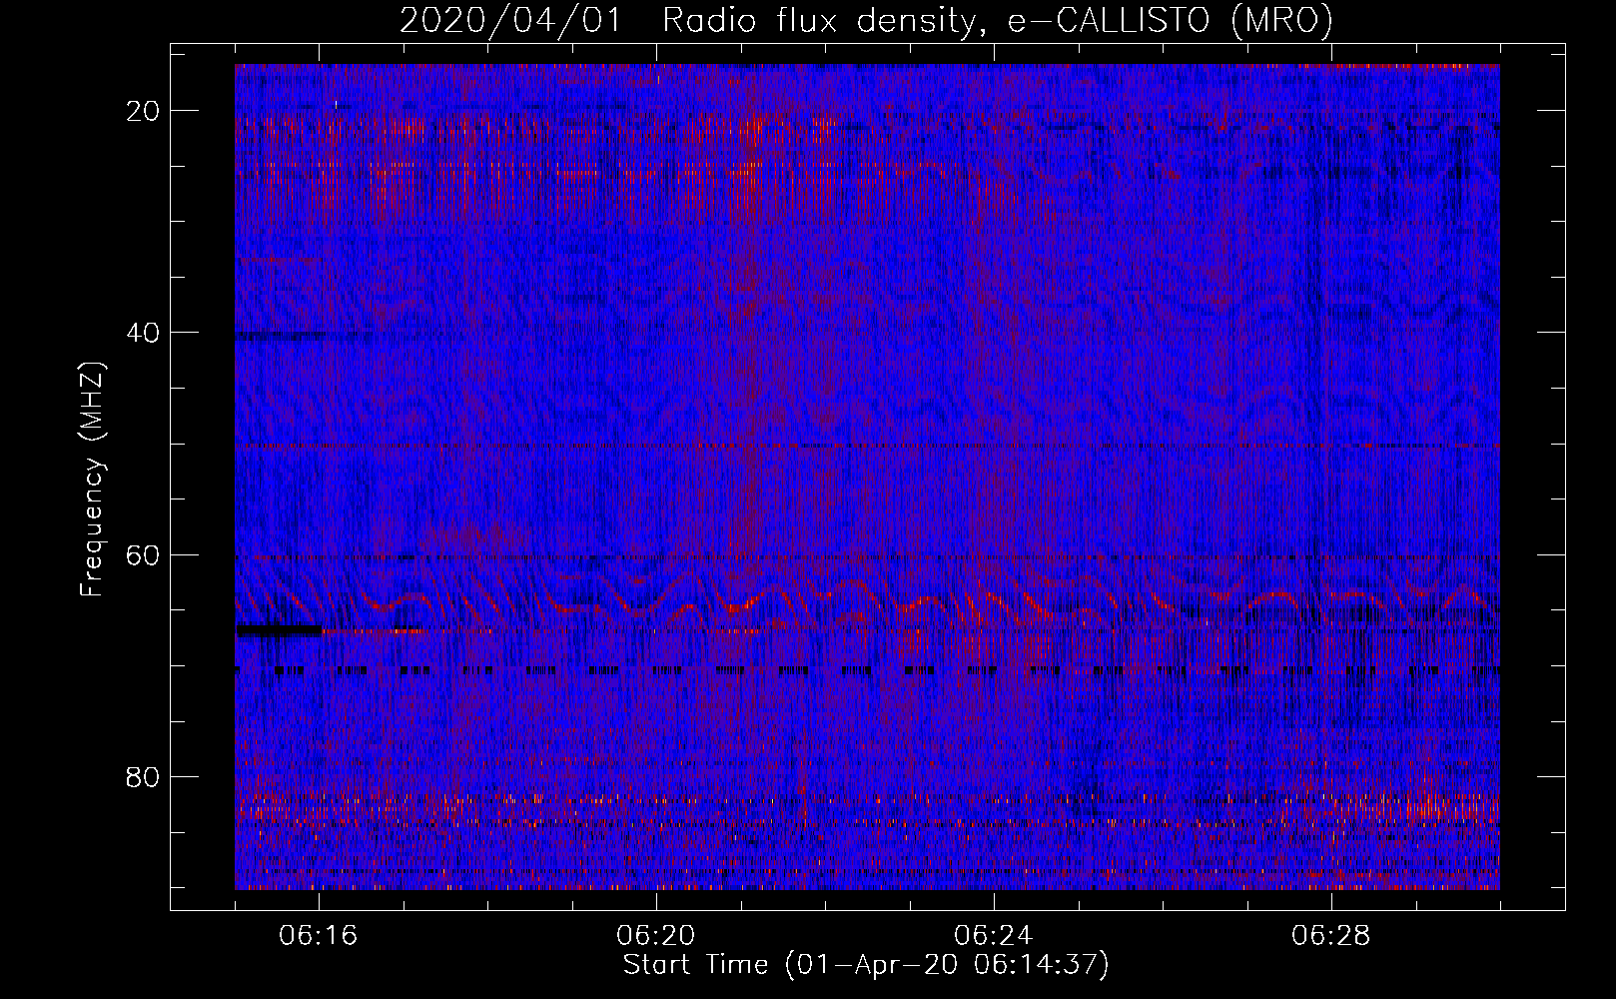Viewport: 1616px width, 999px height.
Task: Click the 80 MHz frequency tick label
Action: click(x=144, y=776)
